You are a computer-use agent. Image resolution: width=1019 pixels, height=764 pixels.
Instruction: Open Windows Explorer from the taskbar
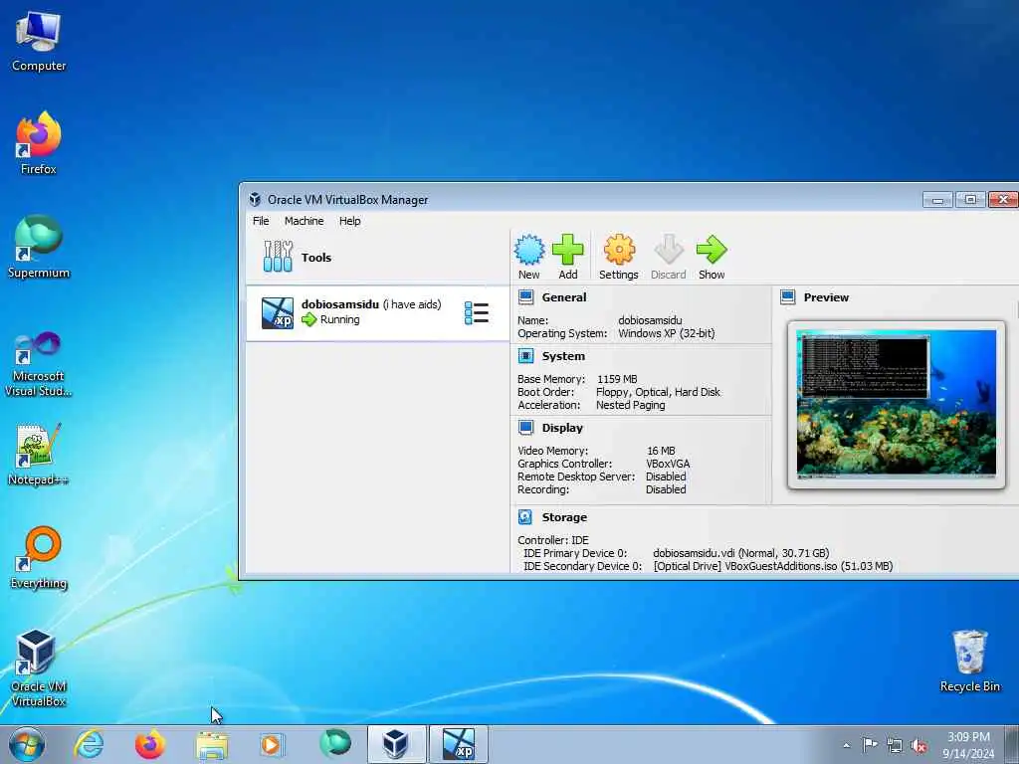point(212,744)
